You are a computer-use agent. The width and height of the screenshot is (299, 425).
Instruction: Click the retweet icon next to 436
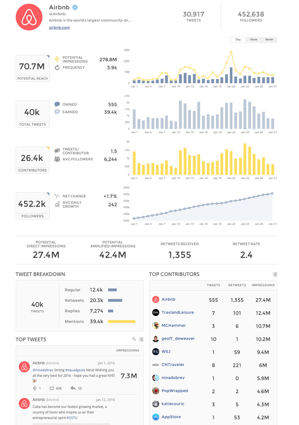52,388
